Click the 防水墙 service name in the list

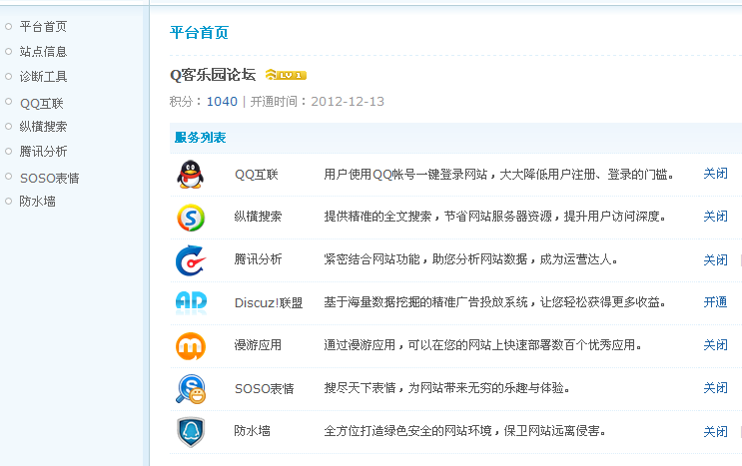(253, 430)
